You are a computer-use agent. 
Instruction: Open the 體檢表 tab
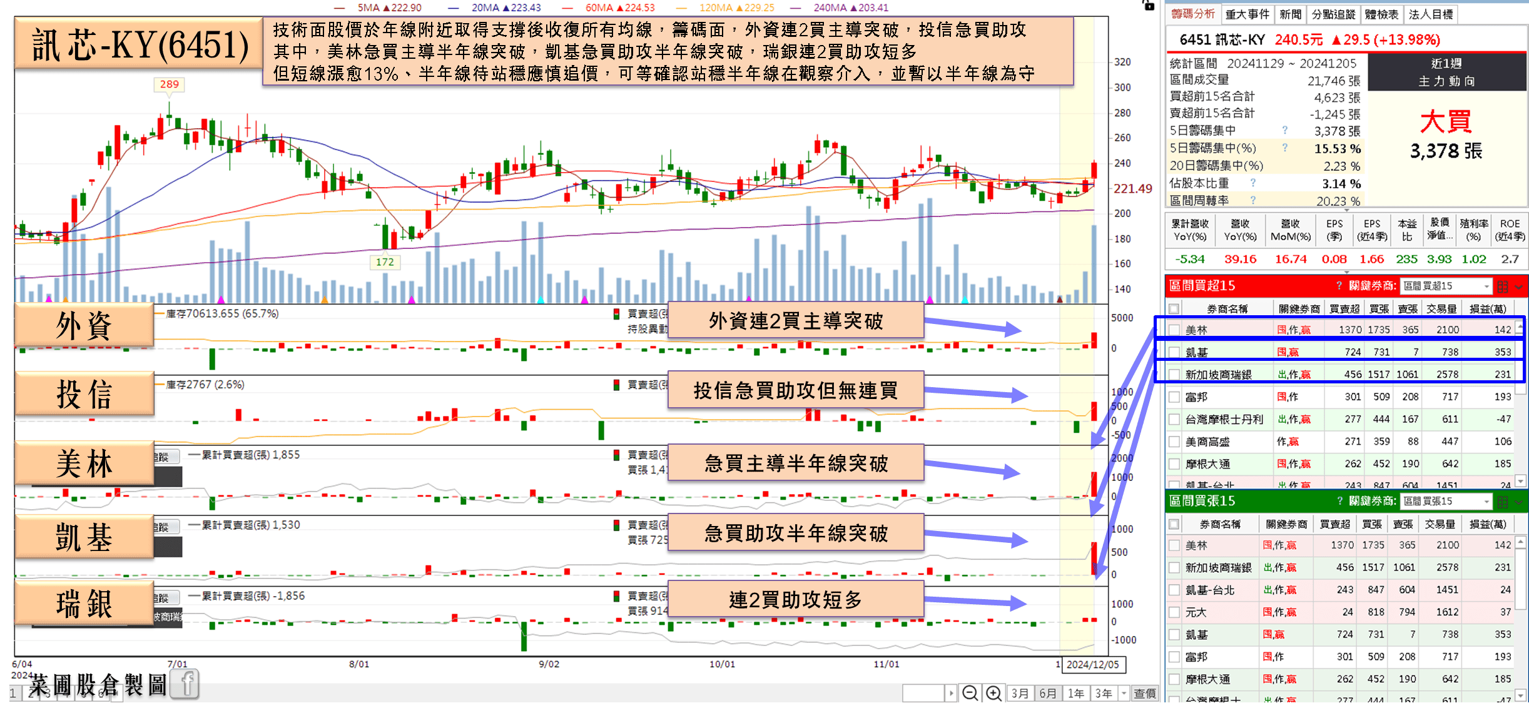tap(1381, 14)
